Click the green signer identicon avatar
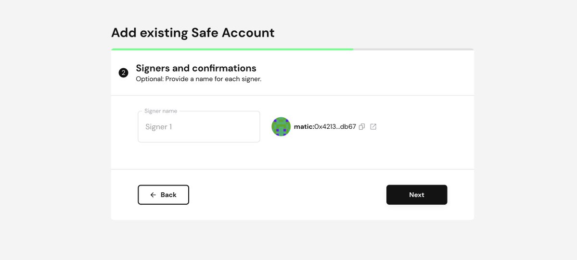The image size is (577, 260). (281, 127)
